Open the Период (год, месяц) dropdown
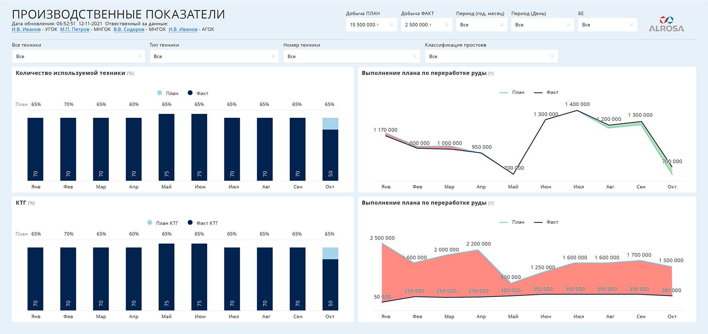 click(482, 25)
